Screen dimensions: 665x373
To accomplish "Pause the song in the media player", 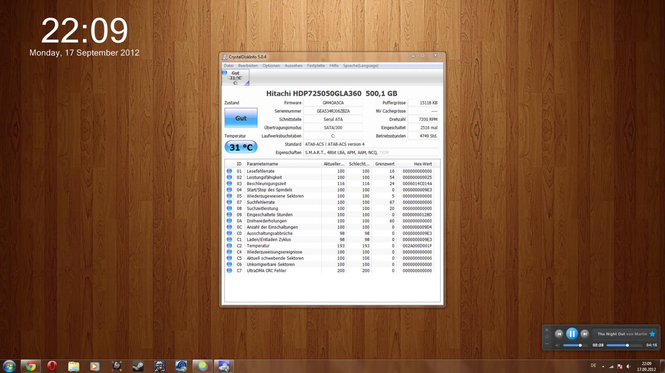I will (x=572, y=334).
